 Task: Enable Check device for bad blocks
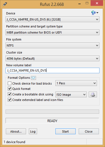tap(9, 83)
